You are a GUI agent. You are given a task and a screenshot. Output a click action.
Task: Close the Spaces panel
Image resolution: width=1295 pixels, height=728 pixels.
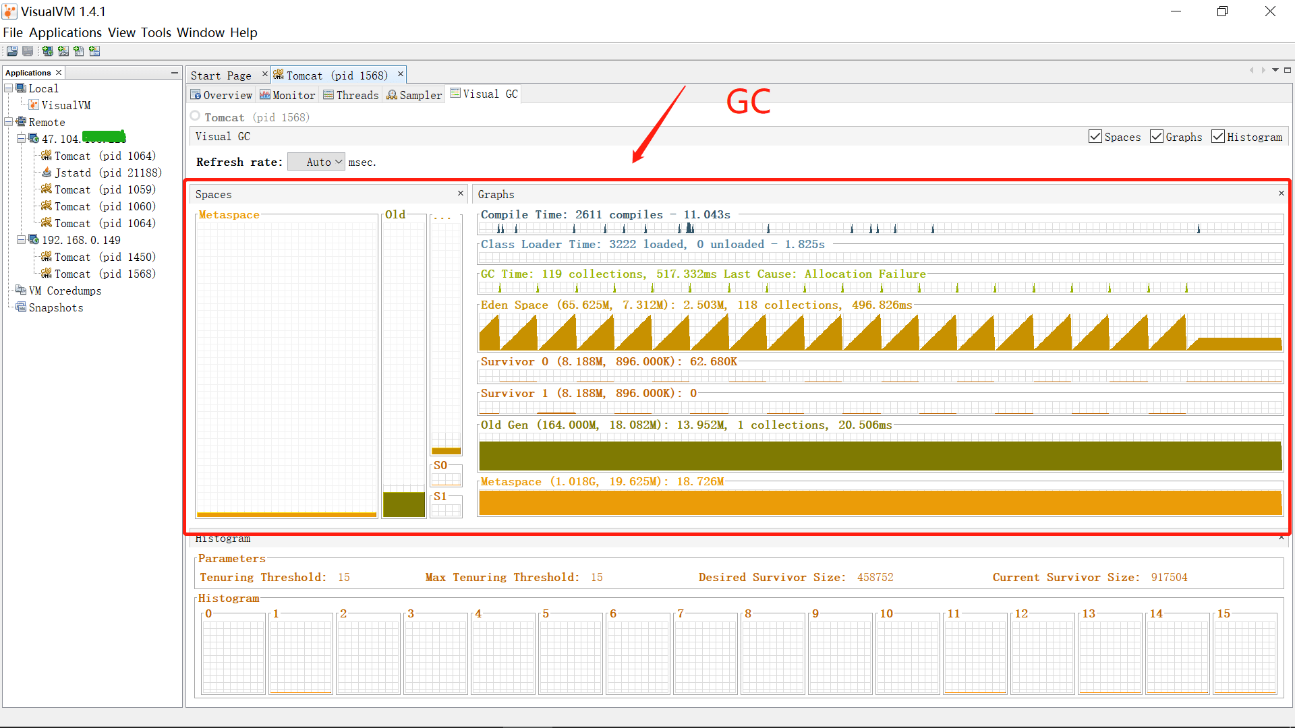click(460, 193)
